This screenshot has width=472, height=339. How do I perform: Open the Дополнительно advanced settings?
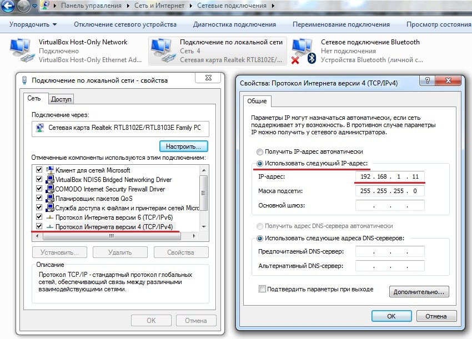pyautogui.click(x=420, y=291)
